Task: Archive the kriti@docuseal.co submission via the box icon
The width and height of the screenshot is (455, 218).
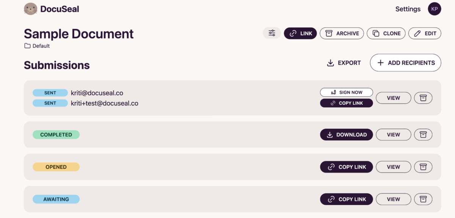Action: click(x=423, y=98)
